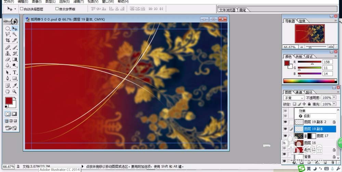Expand Navigator panel options menu
342x172 pixels.
(x=336, y=21)
